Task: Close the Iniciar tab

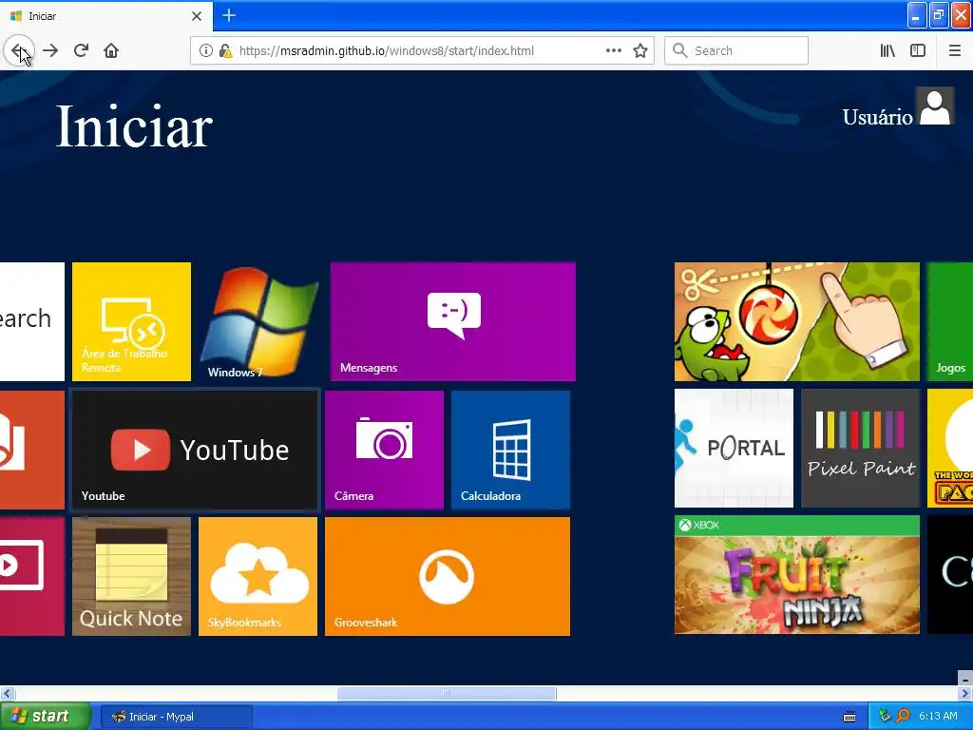Action: [x=197, y=16]
